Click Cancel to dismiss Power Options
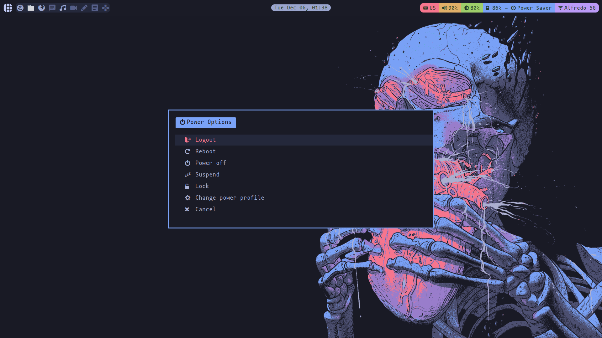Viewport: 602px width, 338px height. pyautogui.click(x=205, y=209)
